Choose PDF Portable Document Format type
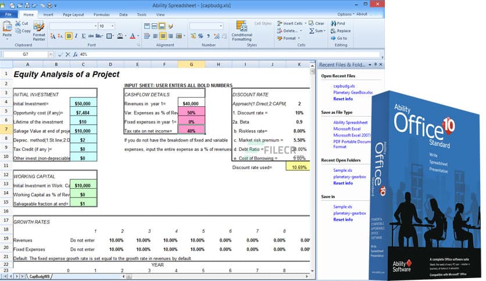Screen dimensions: 486x281 point(352,144)
